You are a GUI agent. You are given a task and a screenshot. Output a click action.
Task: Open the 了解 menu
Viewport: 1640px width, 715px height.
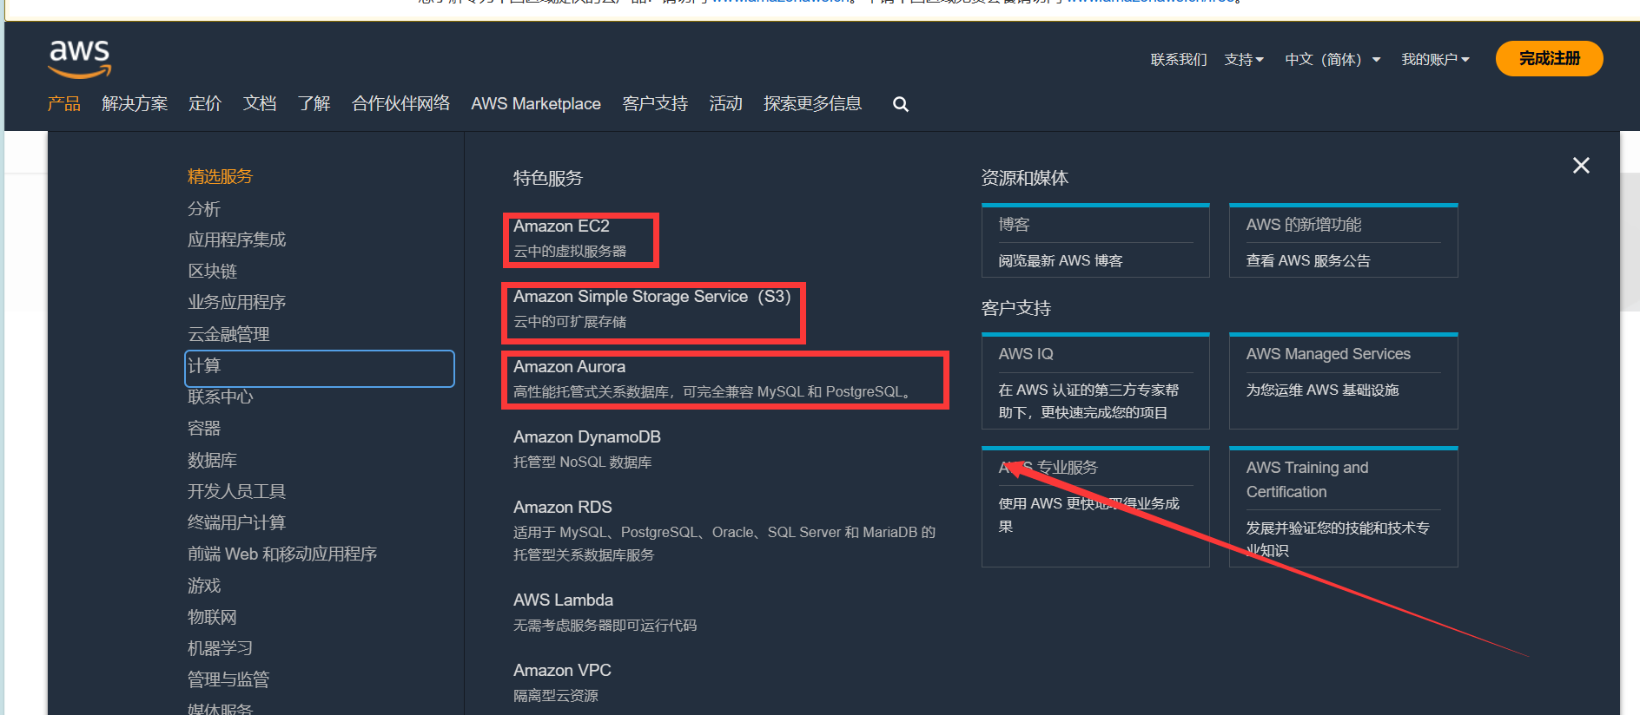(x=314, y=103)
